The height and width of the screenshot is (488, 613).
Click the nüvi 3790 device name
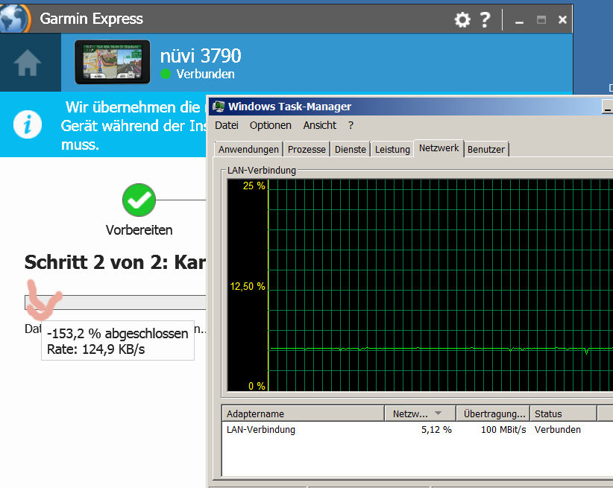pyautogui.click(x=201, y=56)
